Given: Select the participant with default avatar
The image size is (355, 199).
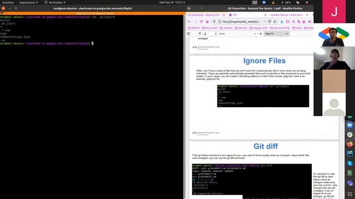Looking at the screenshot, I should pos(334,104).
